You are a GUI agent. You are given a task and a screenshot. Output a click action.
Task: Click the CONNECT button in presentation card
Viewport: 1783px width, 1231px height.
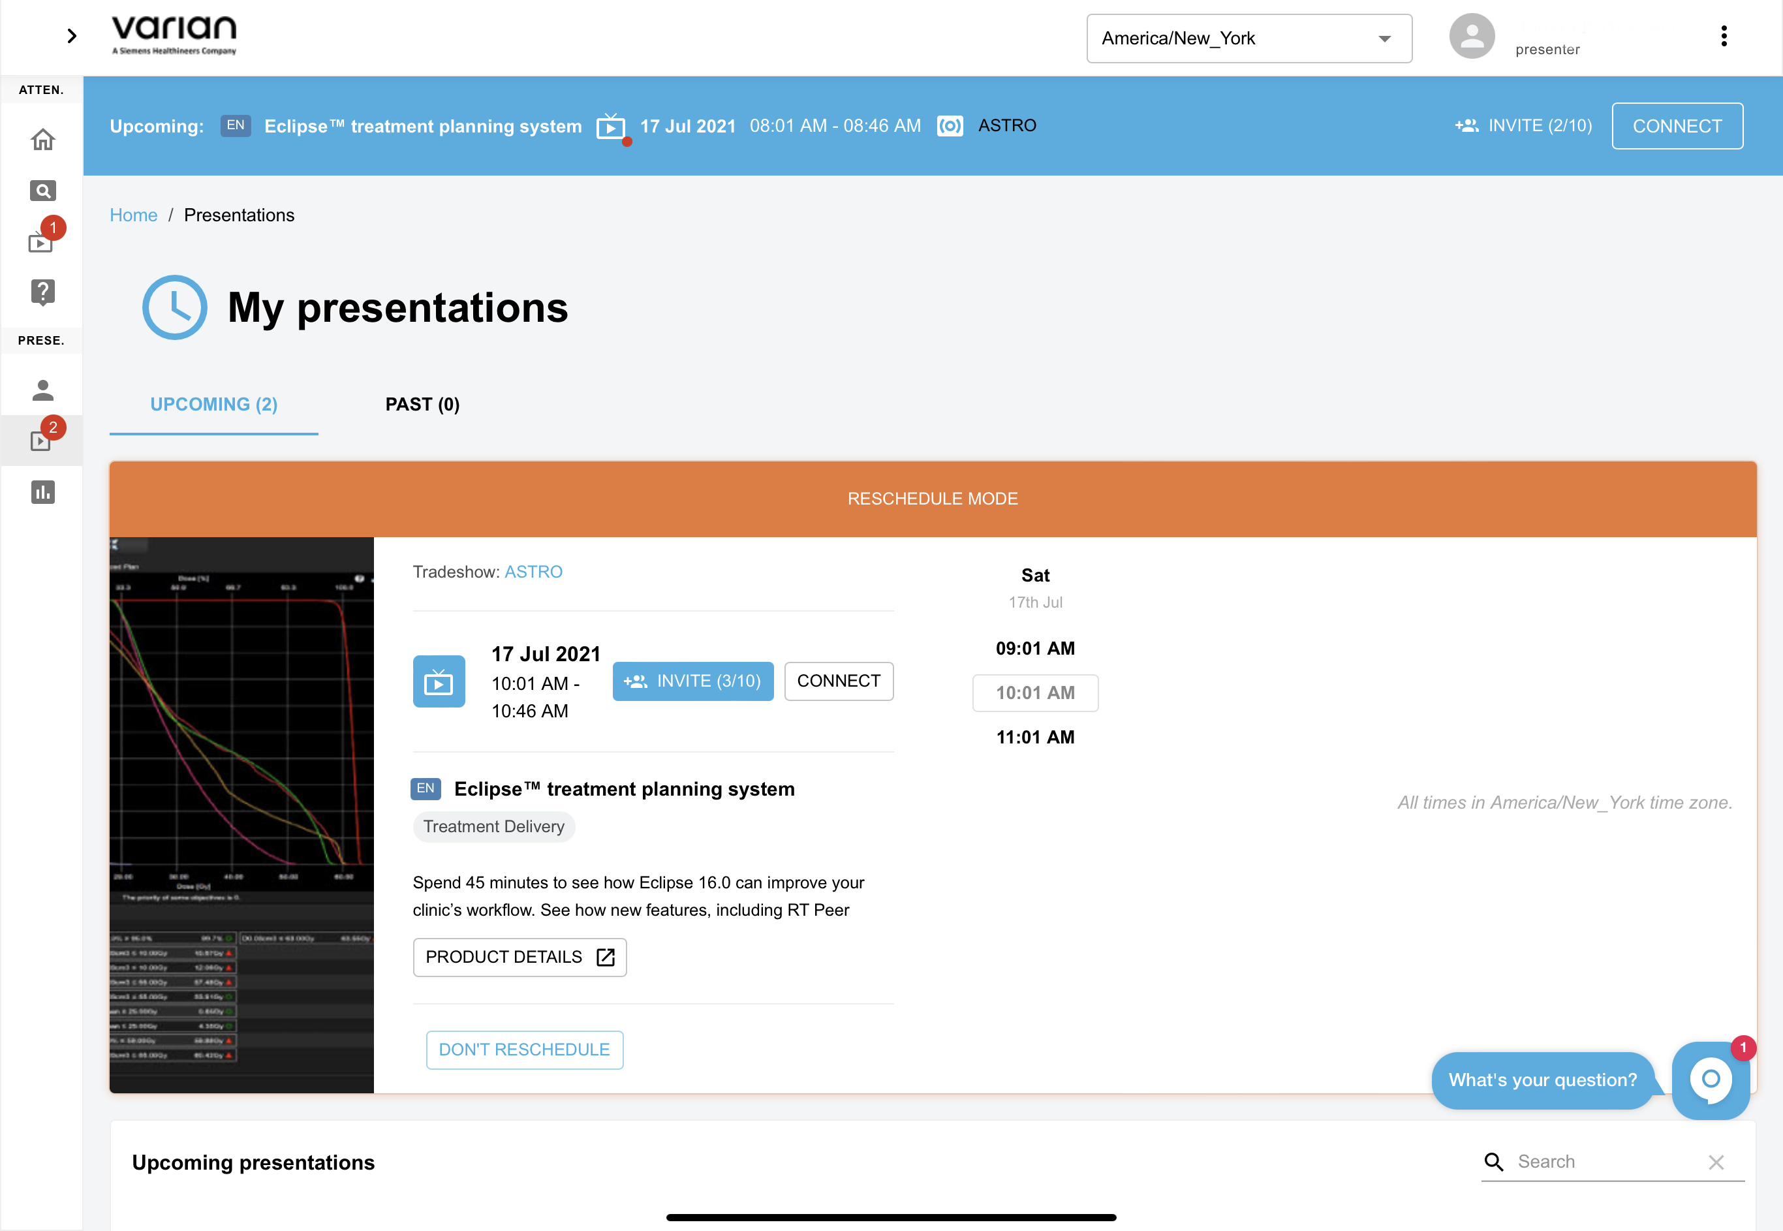[x=838, y=681]
